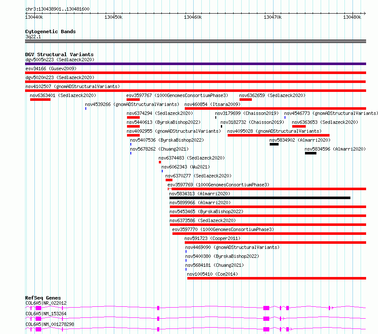Open the esv34166 (Gusev2009) variant label
The image size is (378, 334).
(51, 69)
